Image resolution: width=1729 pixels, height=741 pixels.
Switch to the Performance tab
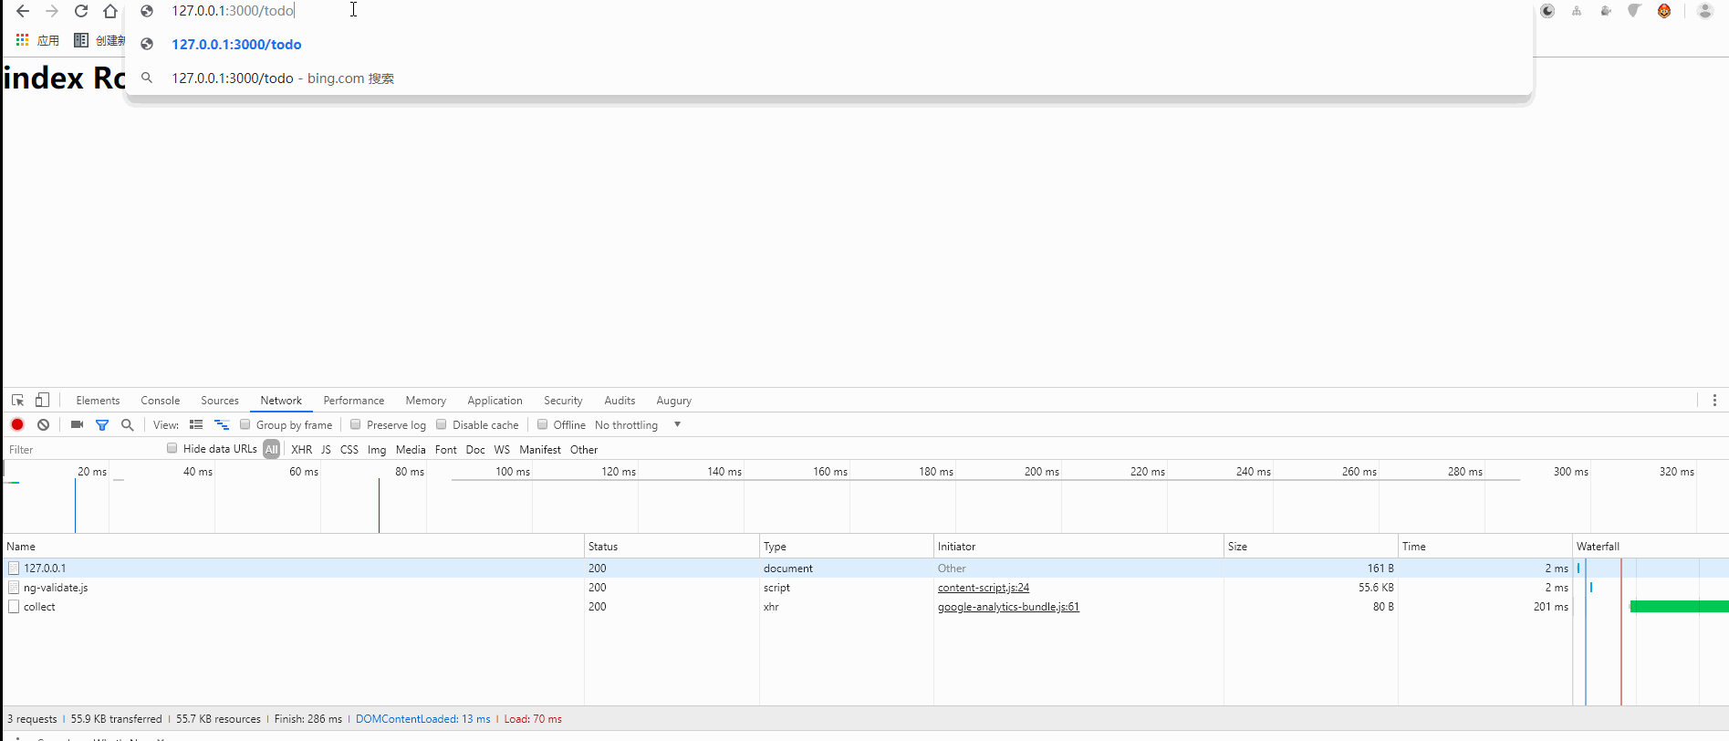354,401
